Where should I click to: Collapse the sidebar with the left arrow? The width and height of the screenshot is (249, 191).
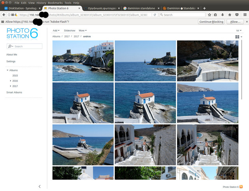click(x=40, y=187)
